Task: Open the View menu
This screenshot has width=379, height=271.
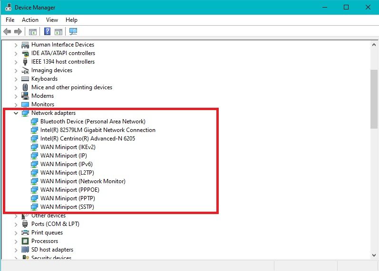Action: click(x=52, y=20)
